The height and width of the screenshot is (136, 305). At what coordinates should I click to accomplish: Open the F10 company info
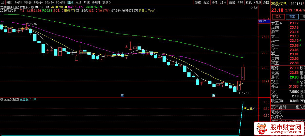pos(240,3)
